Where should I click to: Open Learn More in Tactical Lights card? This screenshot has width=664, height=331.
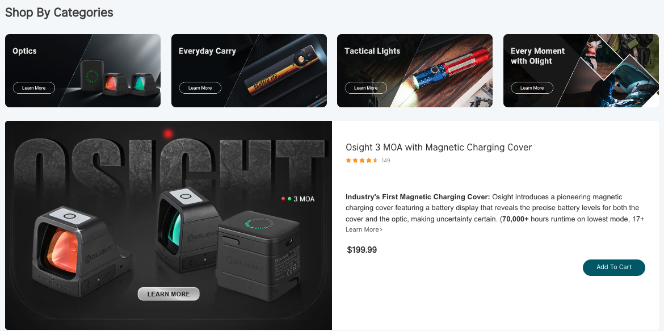tap(366, 88)
